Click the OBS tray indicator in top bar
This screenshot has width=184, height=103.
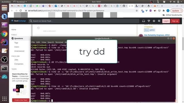pos(152,2)
